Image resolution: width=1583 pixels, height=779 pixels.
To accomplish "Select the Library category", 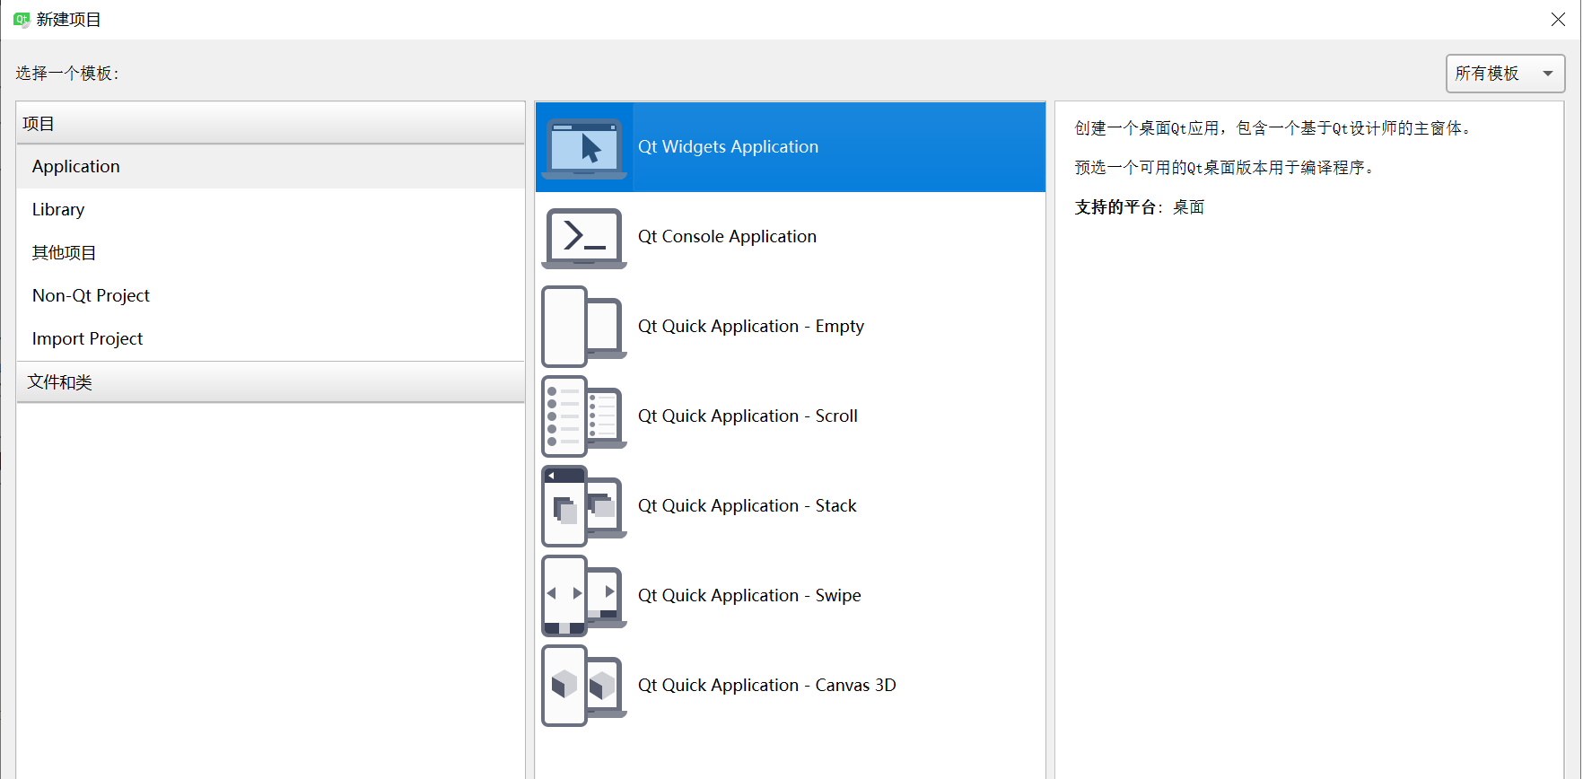I will 270,210.
